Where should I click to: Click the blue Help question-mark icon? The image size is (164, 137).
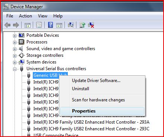(50, 25)
